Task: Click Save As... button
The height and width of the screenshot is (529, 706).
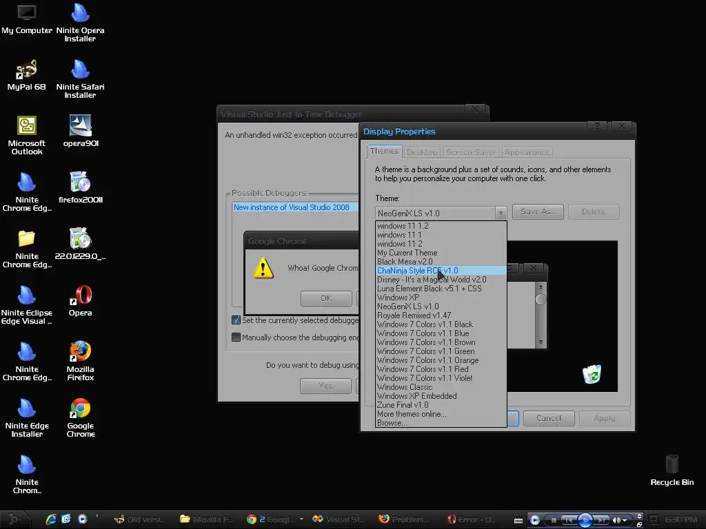Action: [538, 211]
